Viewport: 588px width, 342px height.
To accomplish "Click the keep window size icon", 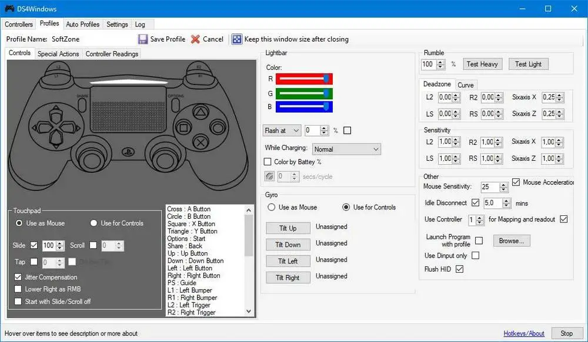I will (x=236, y=39).
